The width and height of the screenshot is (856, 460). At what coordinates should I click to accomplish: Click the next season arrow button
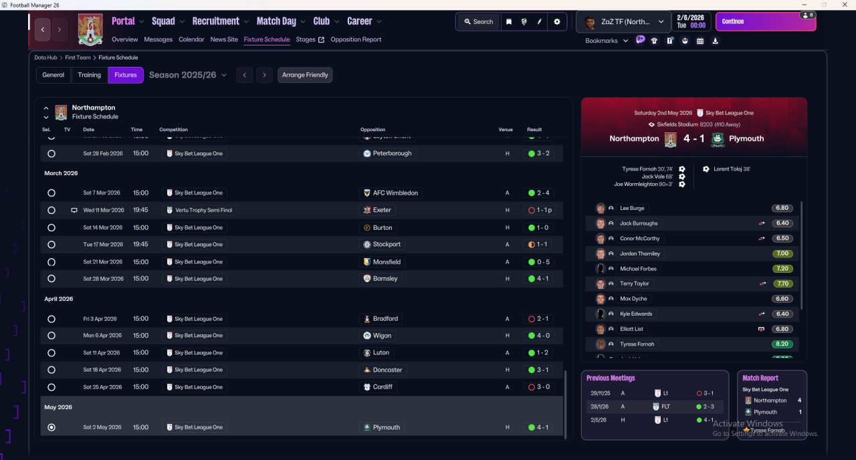tap(265, 75)
